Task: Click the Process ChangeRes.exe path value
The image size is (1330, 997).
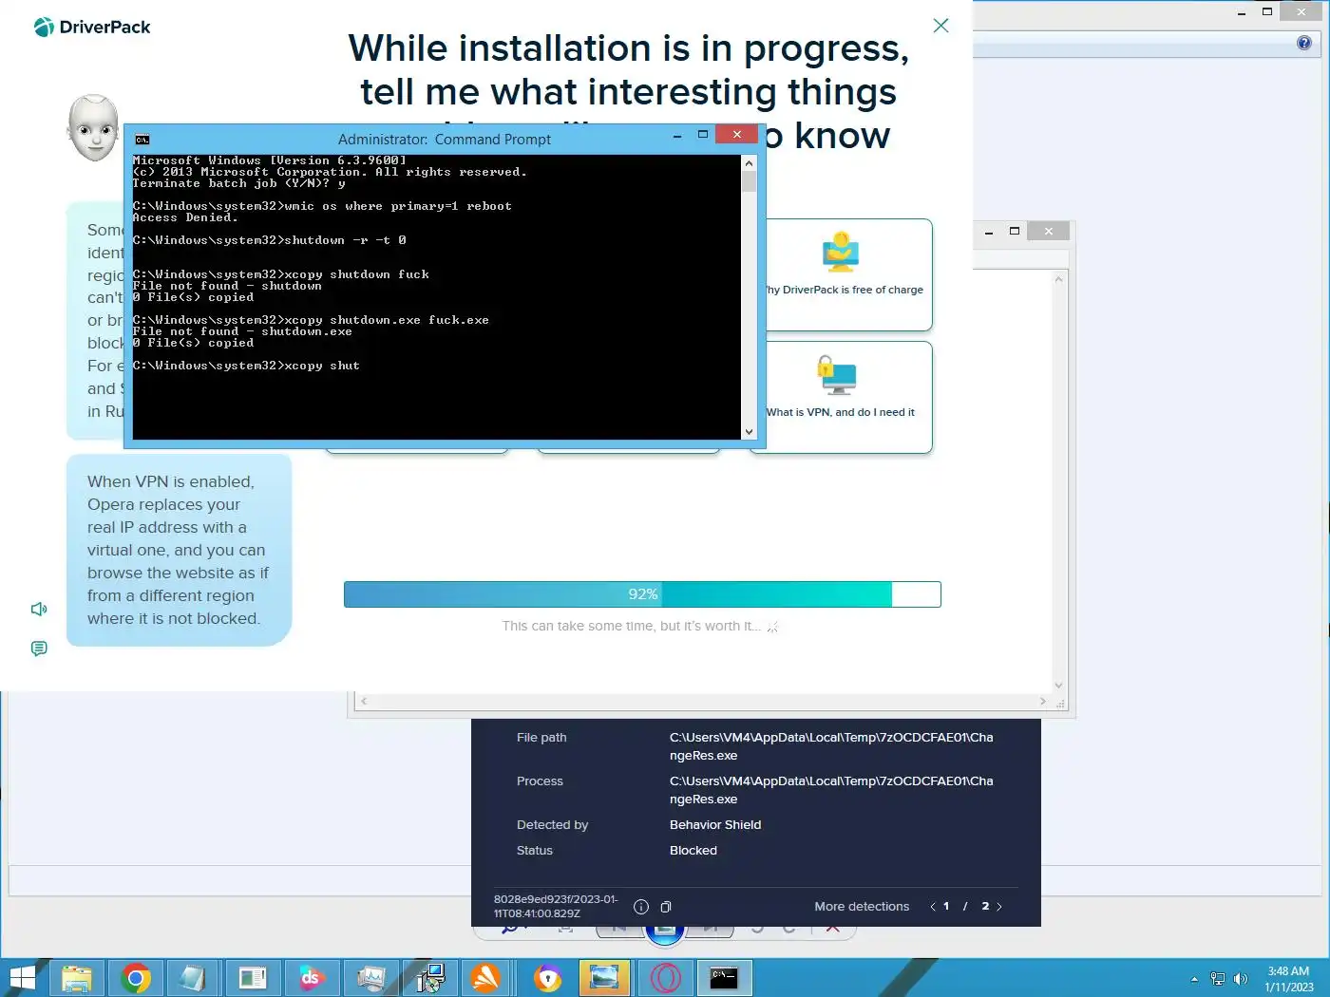Action: (831, 790)
